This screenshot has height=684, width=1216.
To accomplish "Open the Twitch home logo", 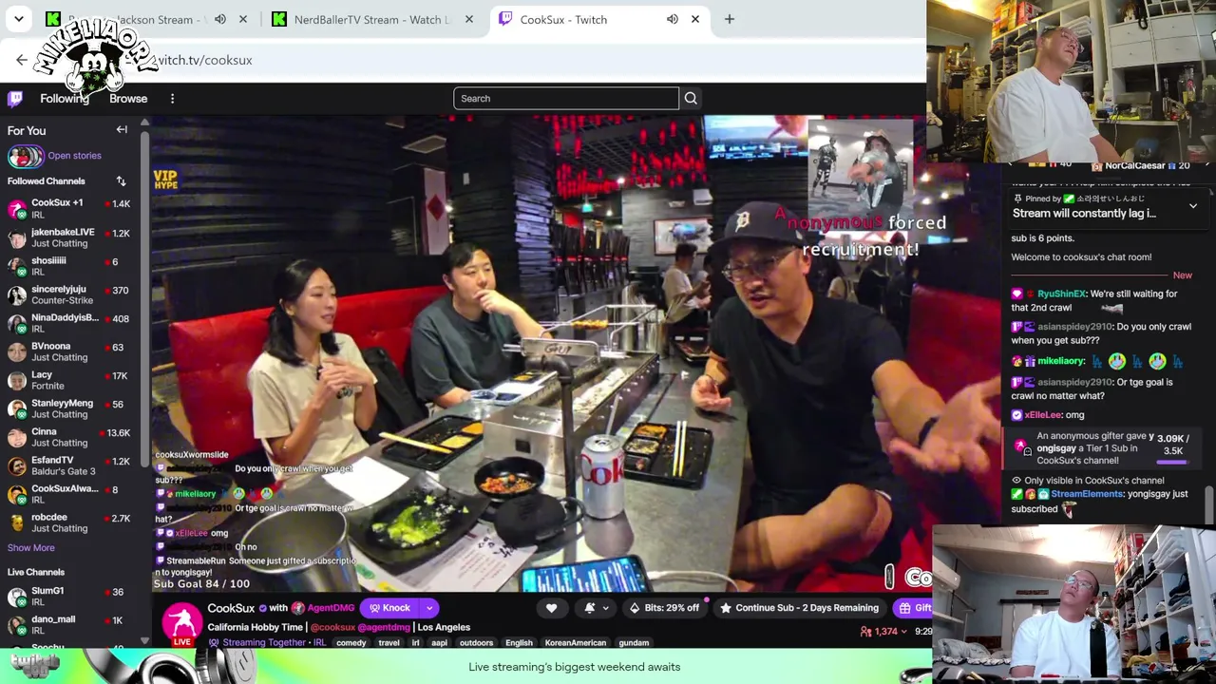I will pyautogui.click(x=15, y=99).
